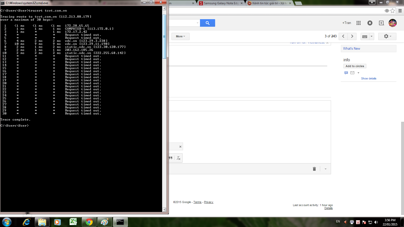Viewport: 404px width, 227px height.
Task: Open Action Center flag icon
Action: pos(364,222)
